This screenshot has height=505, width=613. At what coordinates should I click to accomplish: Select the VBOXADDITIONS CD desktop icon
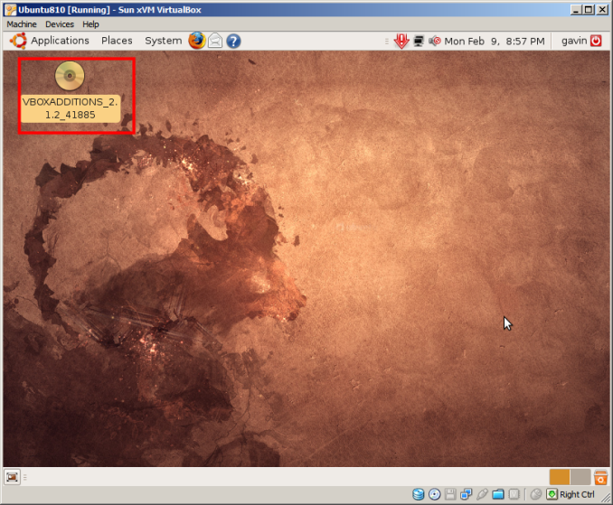pos(70,75)
